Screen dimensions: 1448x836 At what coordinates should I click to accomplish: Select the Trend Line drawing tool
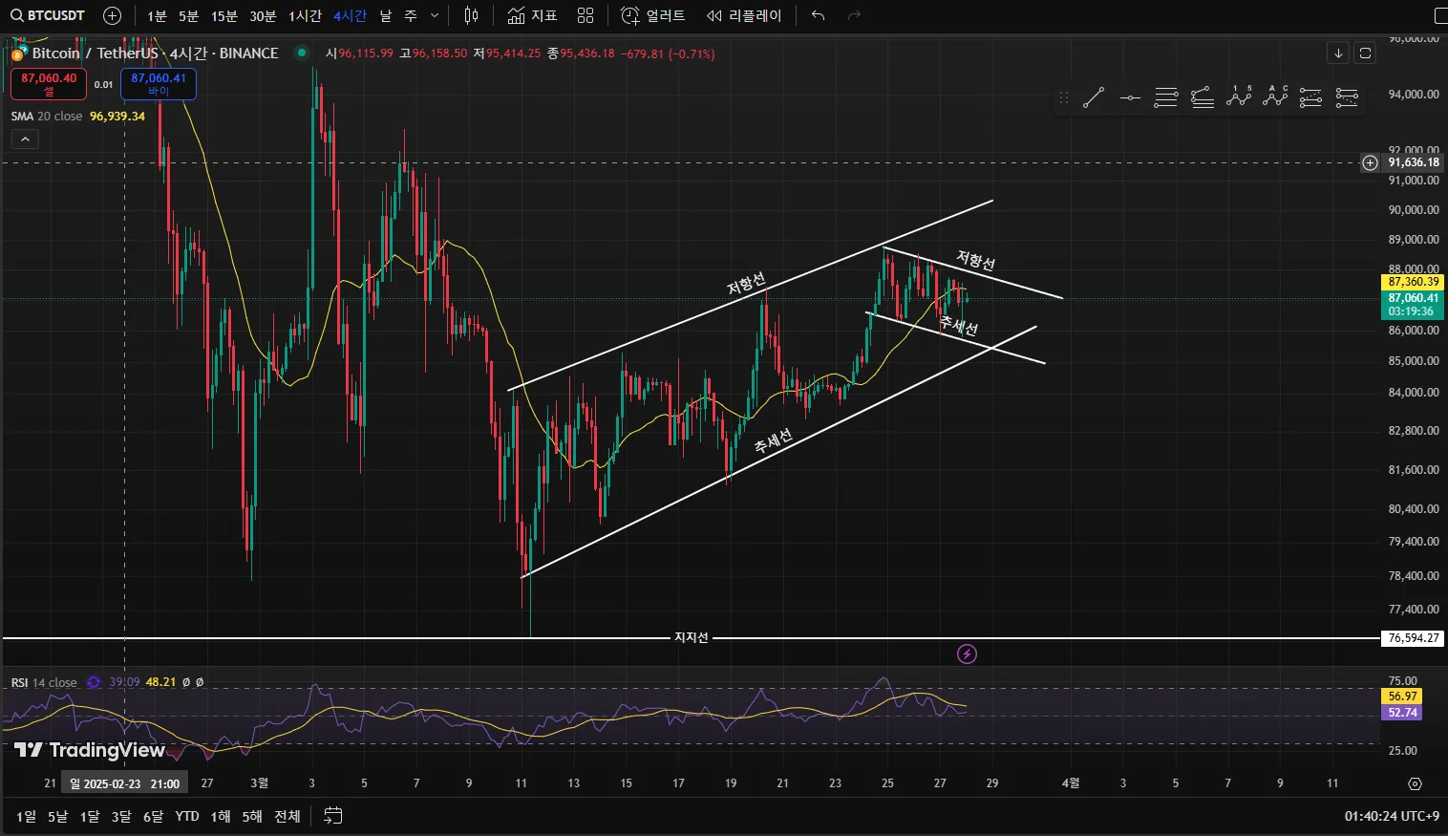click(x=1094, y=97)
